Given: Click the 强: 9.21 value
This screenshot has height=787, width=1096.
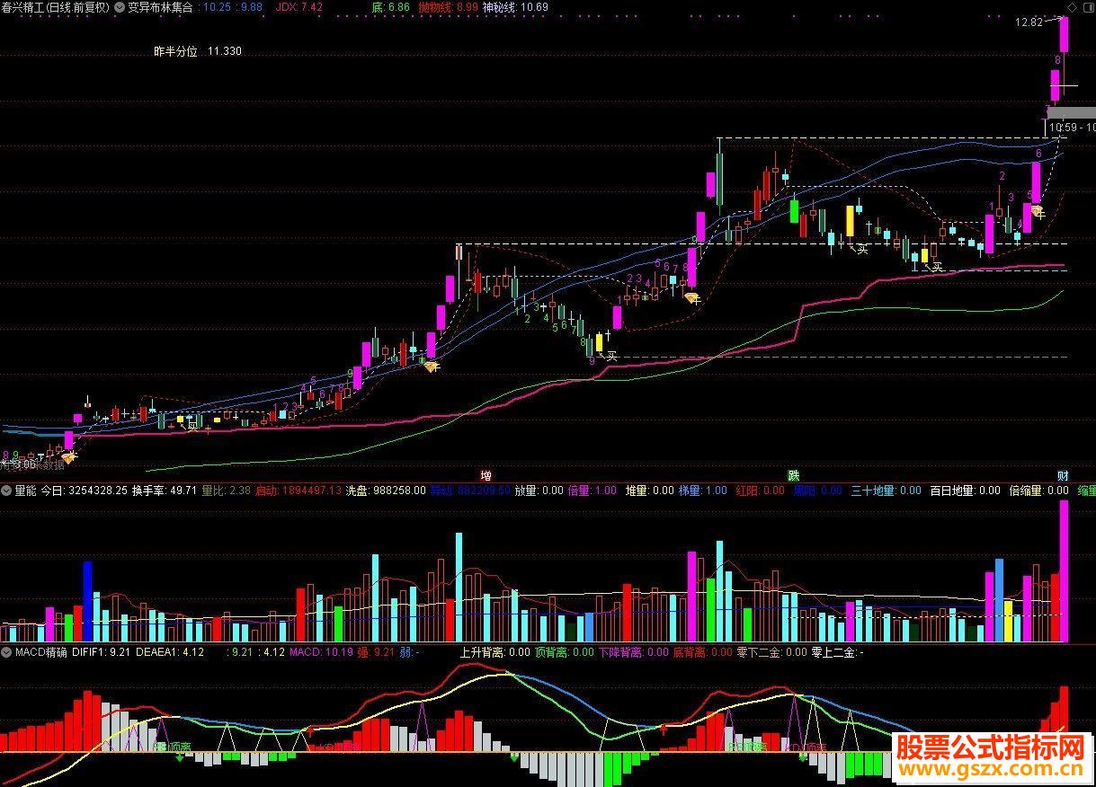Looking at the screenshot, I should click(377, 652).
